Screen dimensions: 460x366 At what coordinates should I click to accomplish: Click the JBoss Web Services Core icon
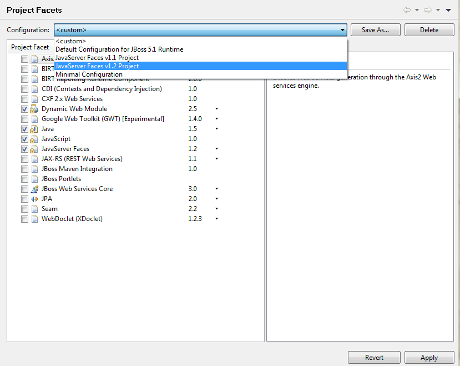coord(34,189)
